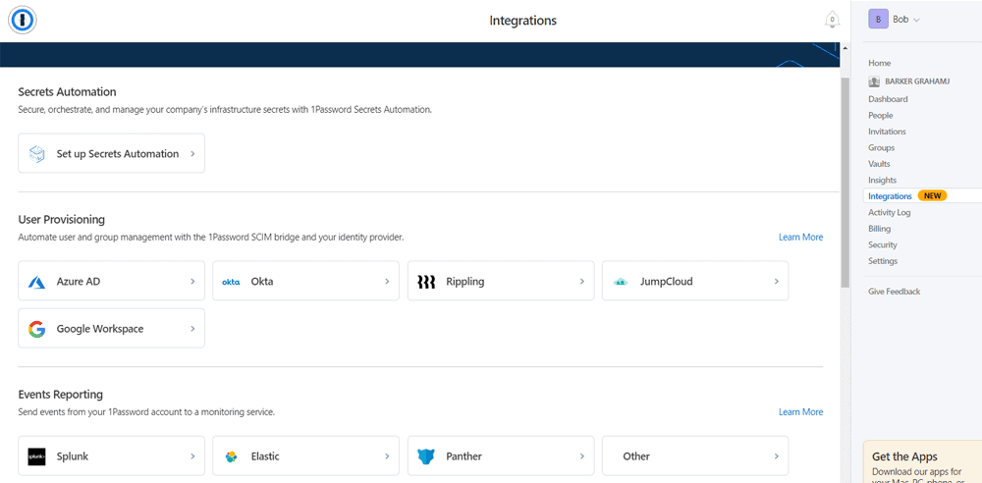Select People in the sidebar menu
Screen dimensions: 982x483
pos(881,116)
